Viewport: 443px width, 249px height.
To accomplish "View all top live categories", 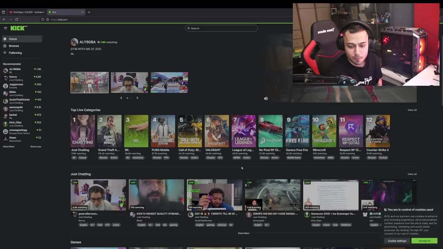I will pyautogui.click(x=412, y=110).
